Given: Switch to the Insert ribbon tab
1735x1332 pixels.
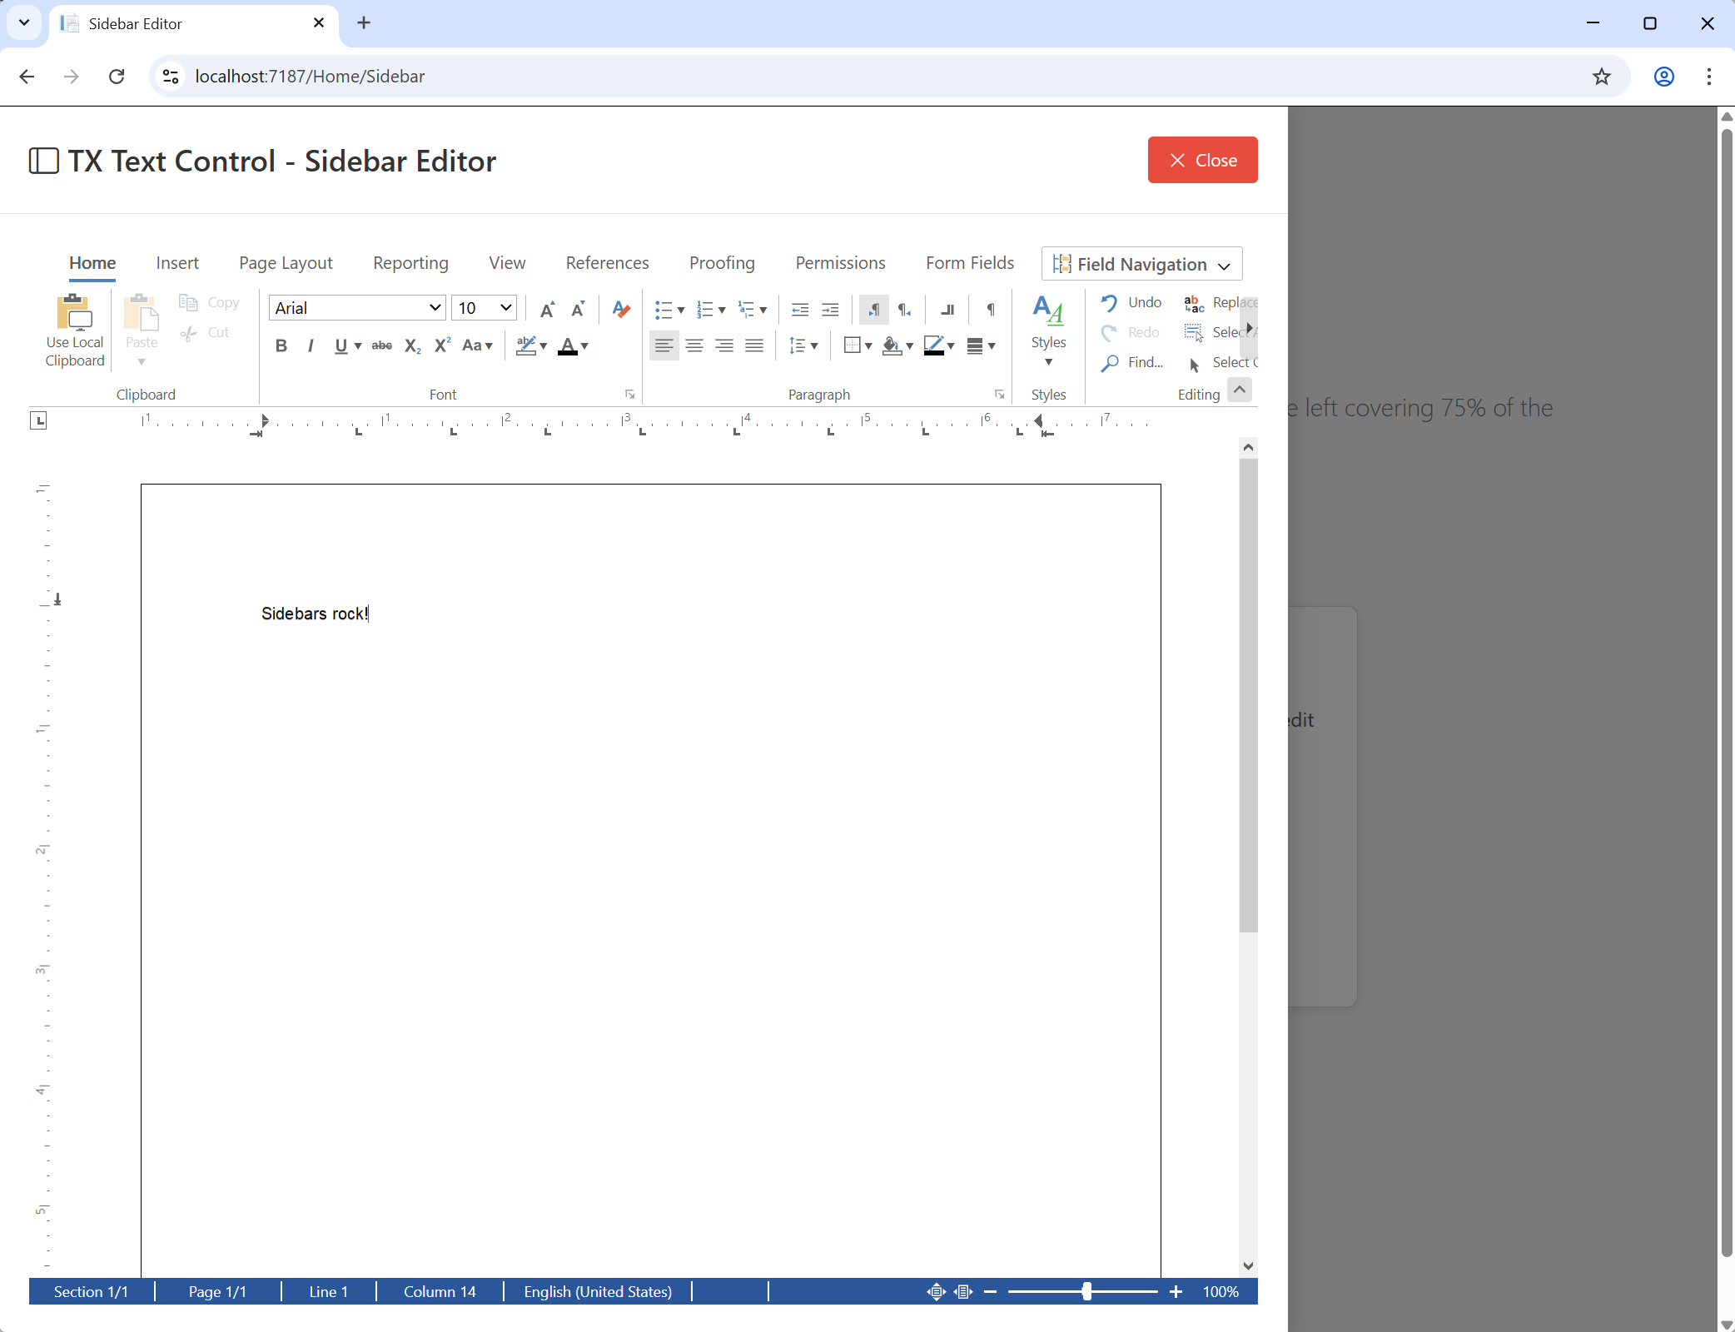Looking at the screenshot, I should [x=177, y=262].
